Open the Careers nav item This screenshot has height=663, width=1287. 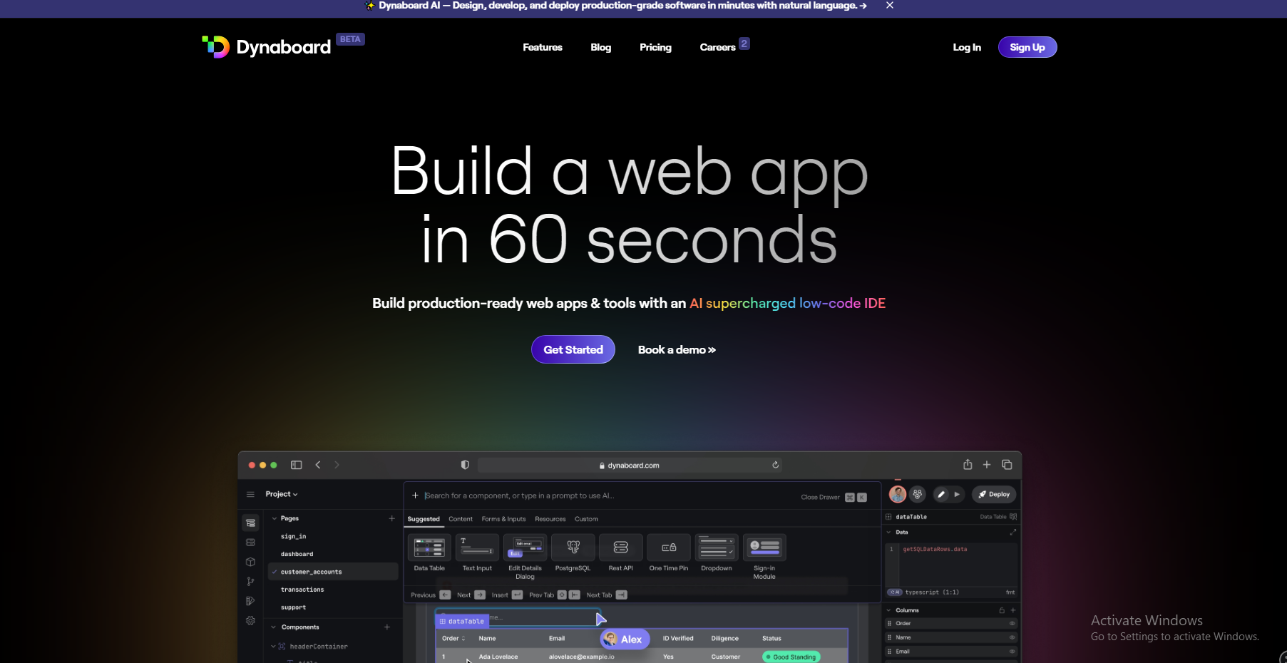[x=717, y=47]
